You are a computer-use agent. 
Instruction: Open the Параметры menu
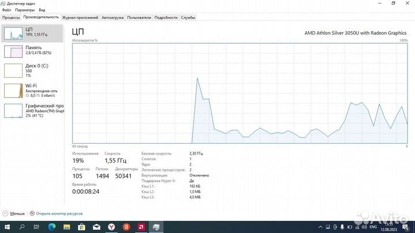[25, 10]
